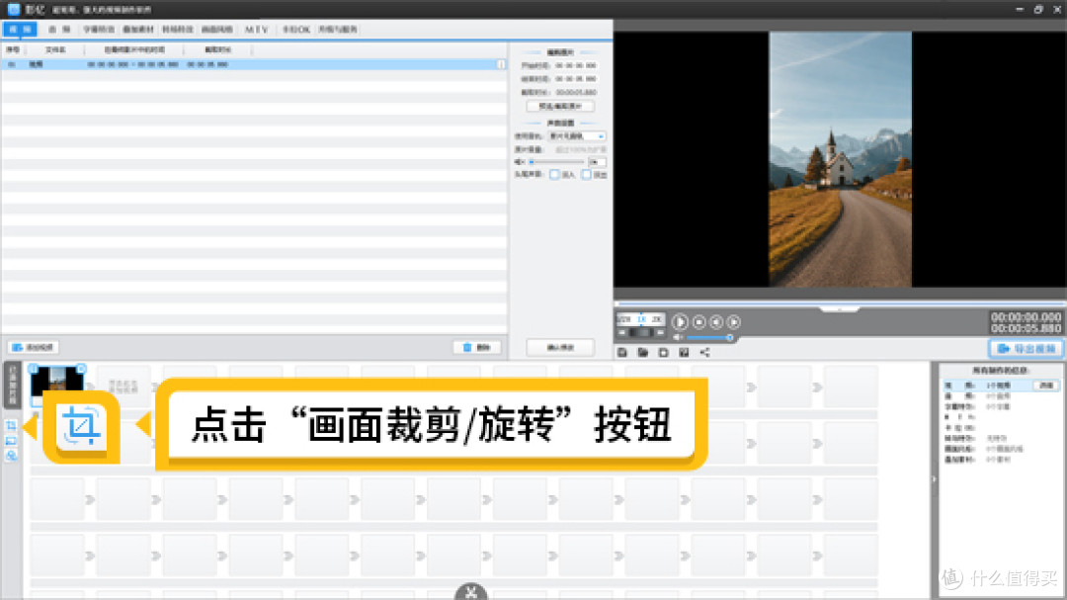Open the 卡拉OK tab
Viewport: 1067px width, 600px height.
296,30
